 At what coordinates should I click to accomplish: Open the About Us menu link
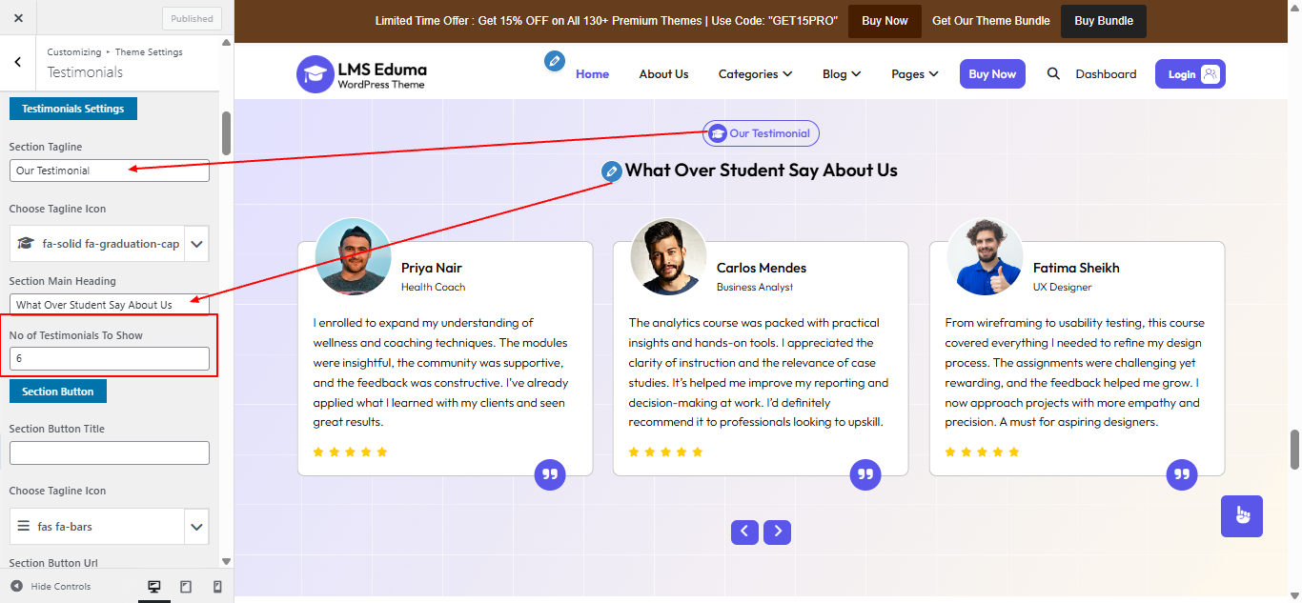click(663, 74)
